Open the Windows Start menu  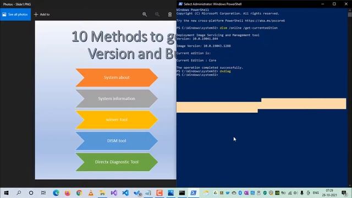6,193
